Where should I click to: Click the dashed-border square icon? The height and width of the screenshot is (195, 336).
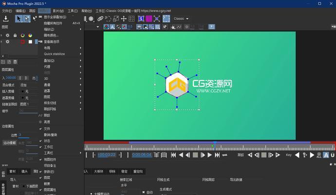coord(166,19)
